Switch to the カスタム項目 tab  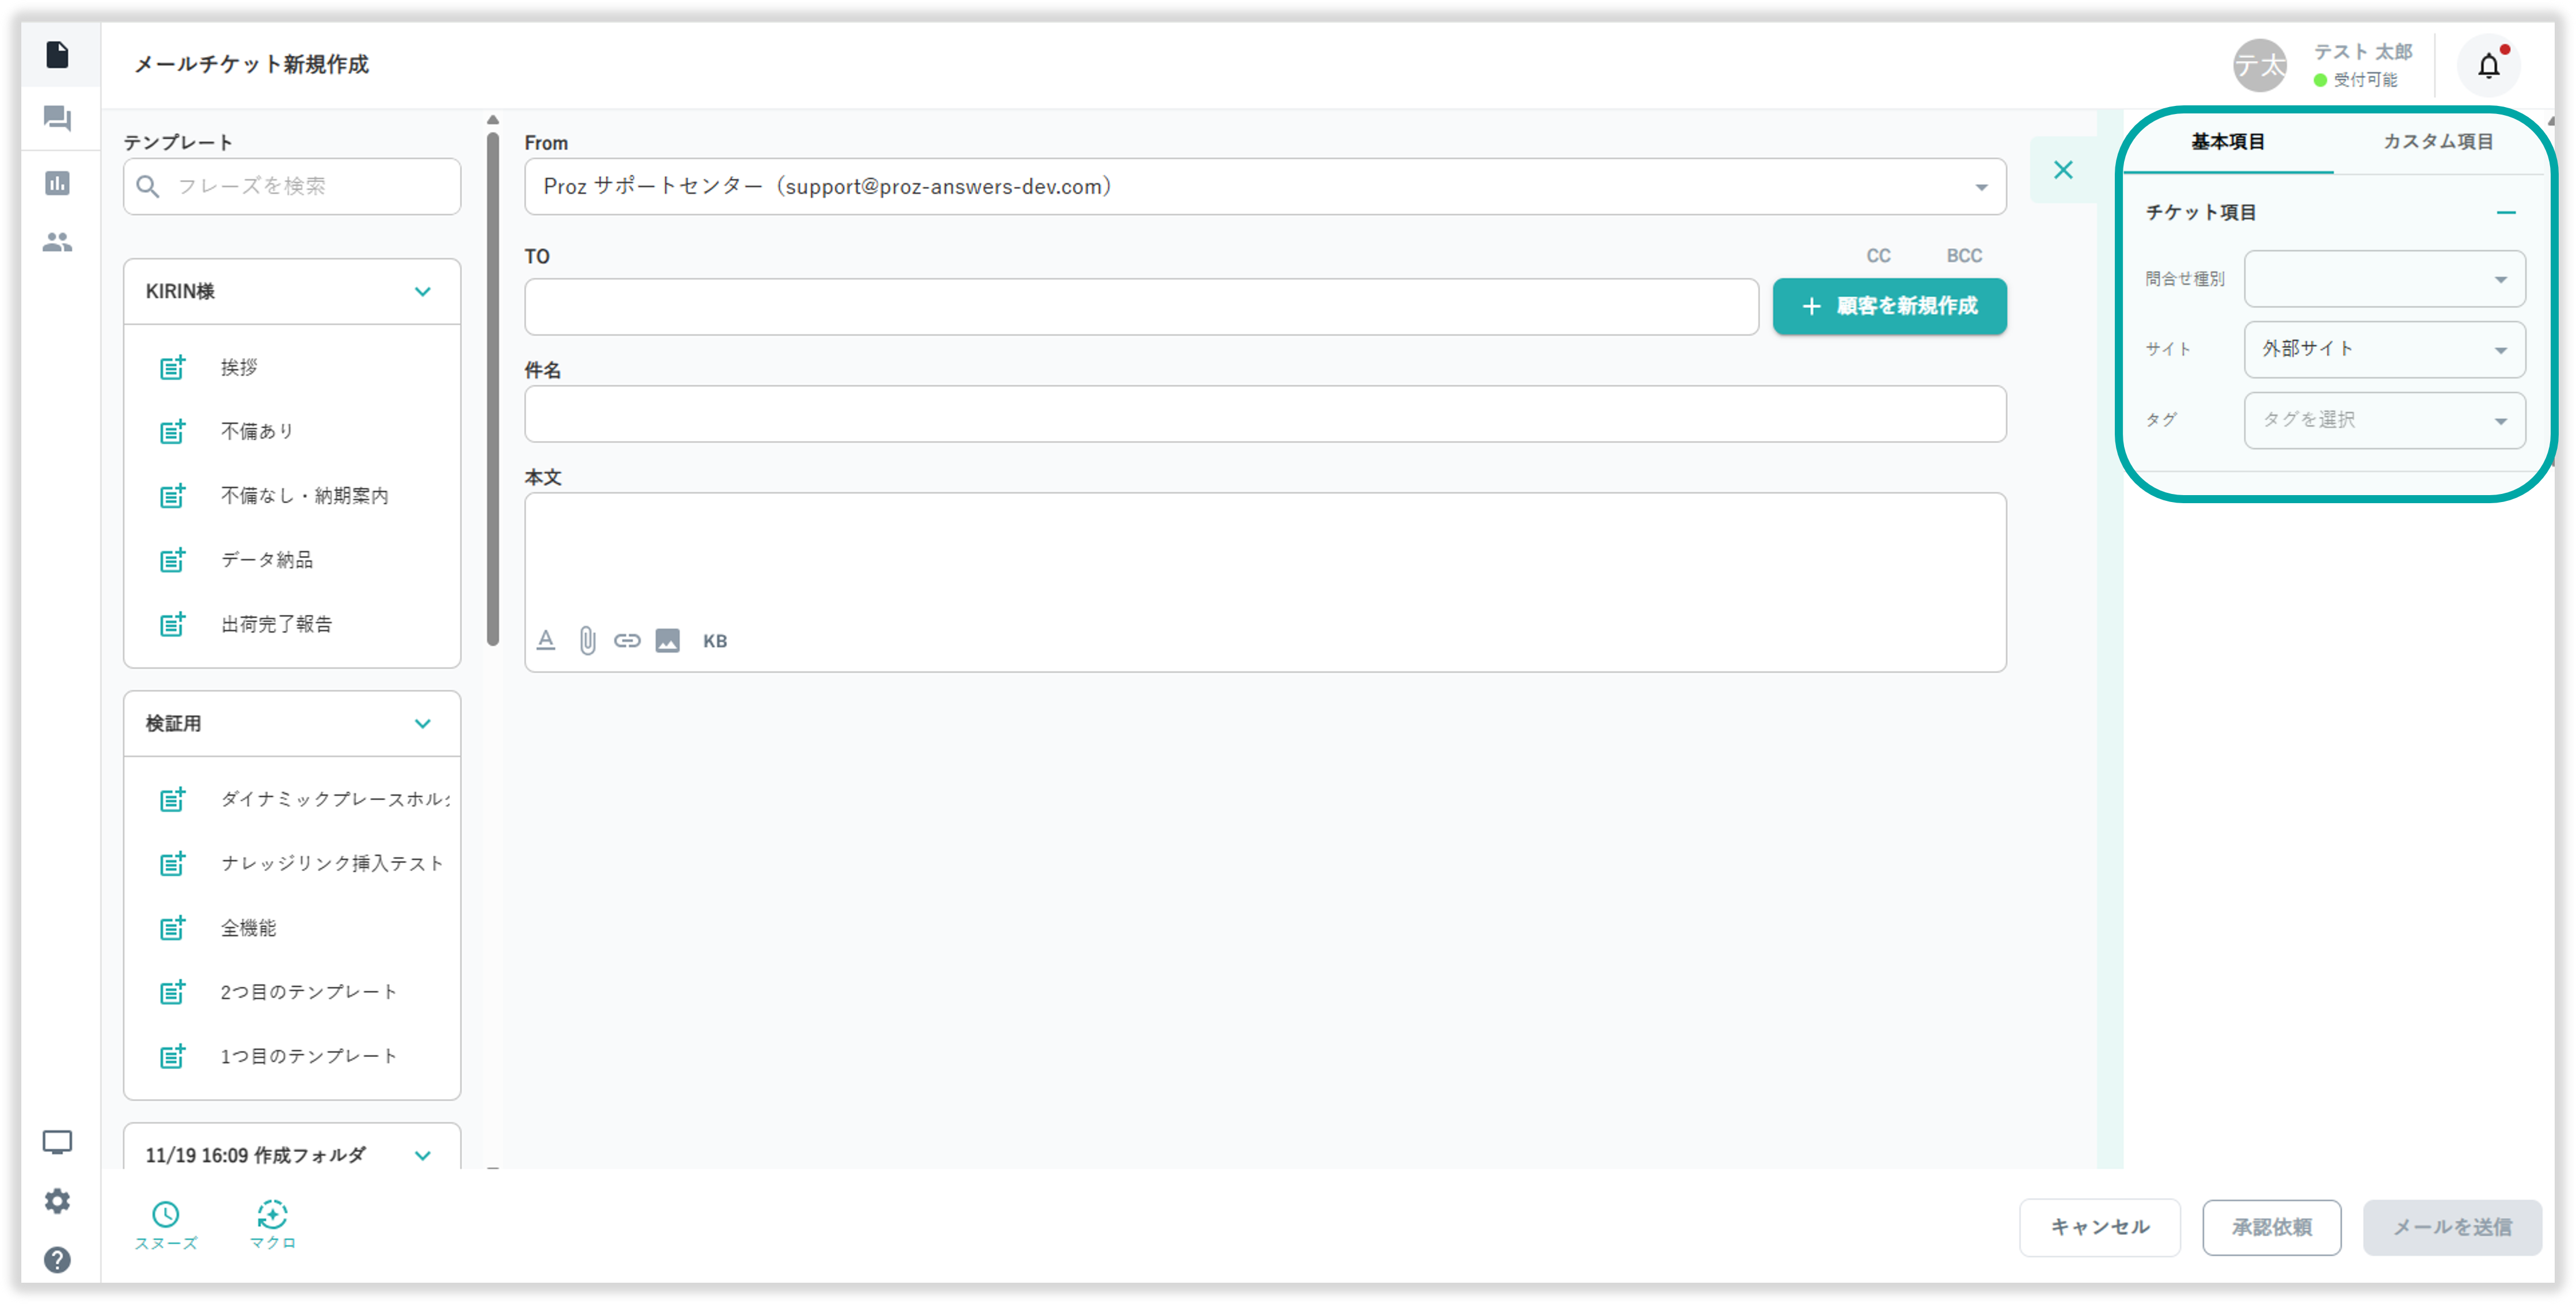2437,142
